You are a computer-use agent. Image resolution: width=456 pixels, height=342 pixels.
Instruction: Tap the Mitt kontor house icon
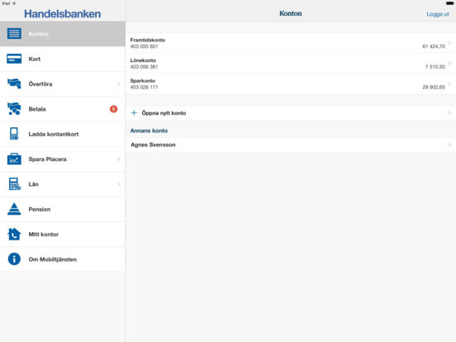(14, 234)
